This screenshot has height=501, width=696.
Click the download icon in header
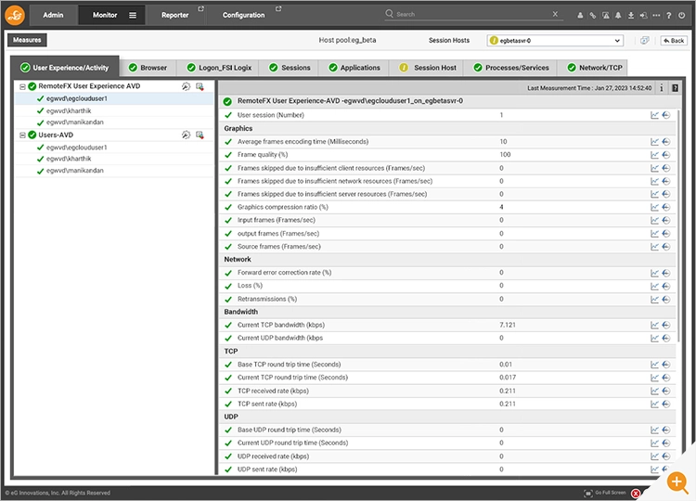pyautogui.click(x=631, y=15)
